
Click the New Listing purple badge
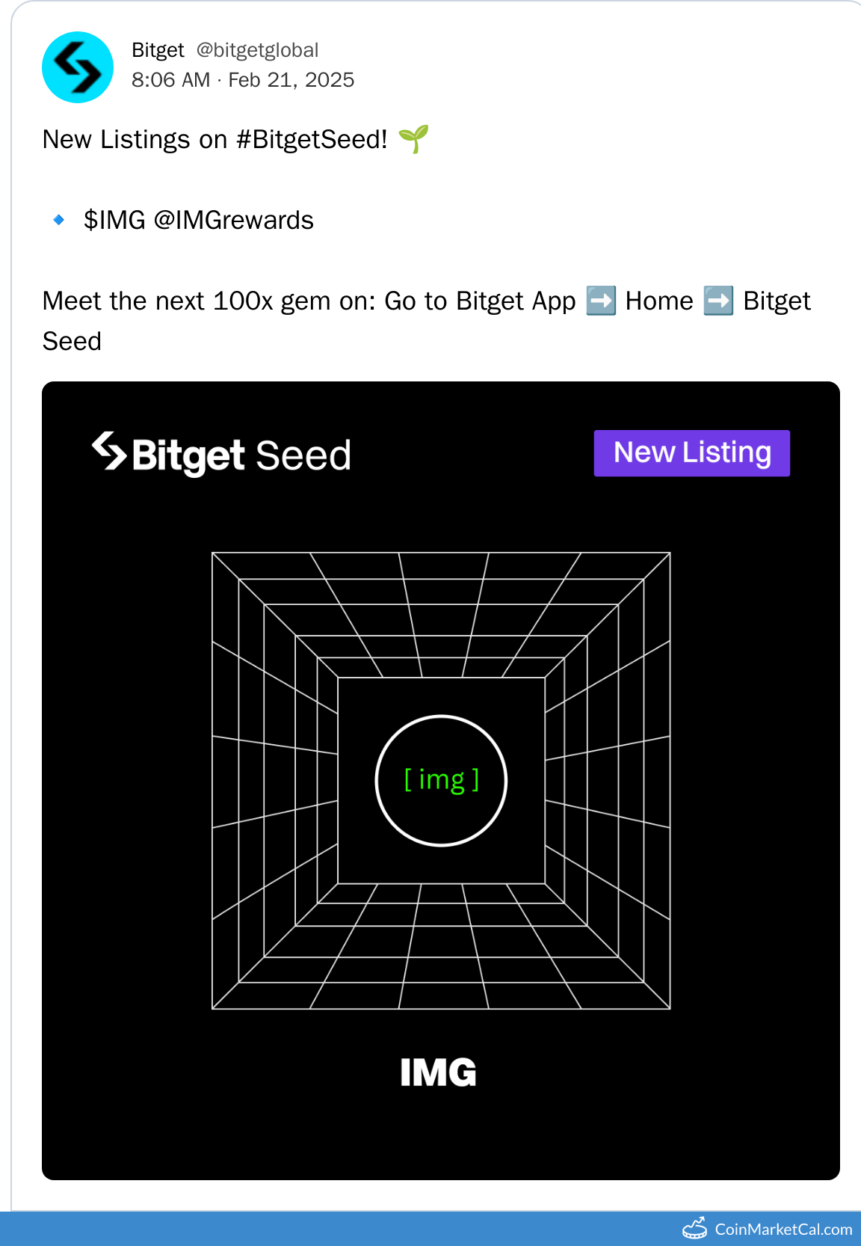point(691,453)
